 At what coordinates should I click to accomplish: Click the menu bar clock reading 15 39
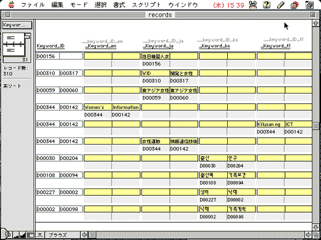pos(228,5)
